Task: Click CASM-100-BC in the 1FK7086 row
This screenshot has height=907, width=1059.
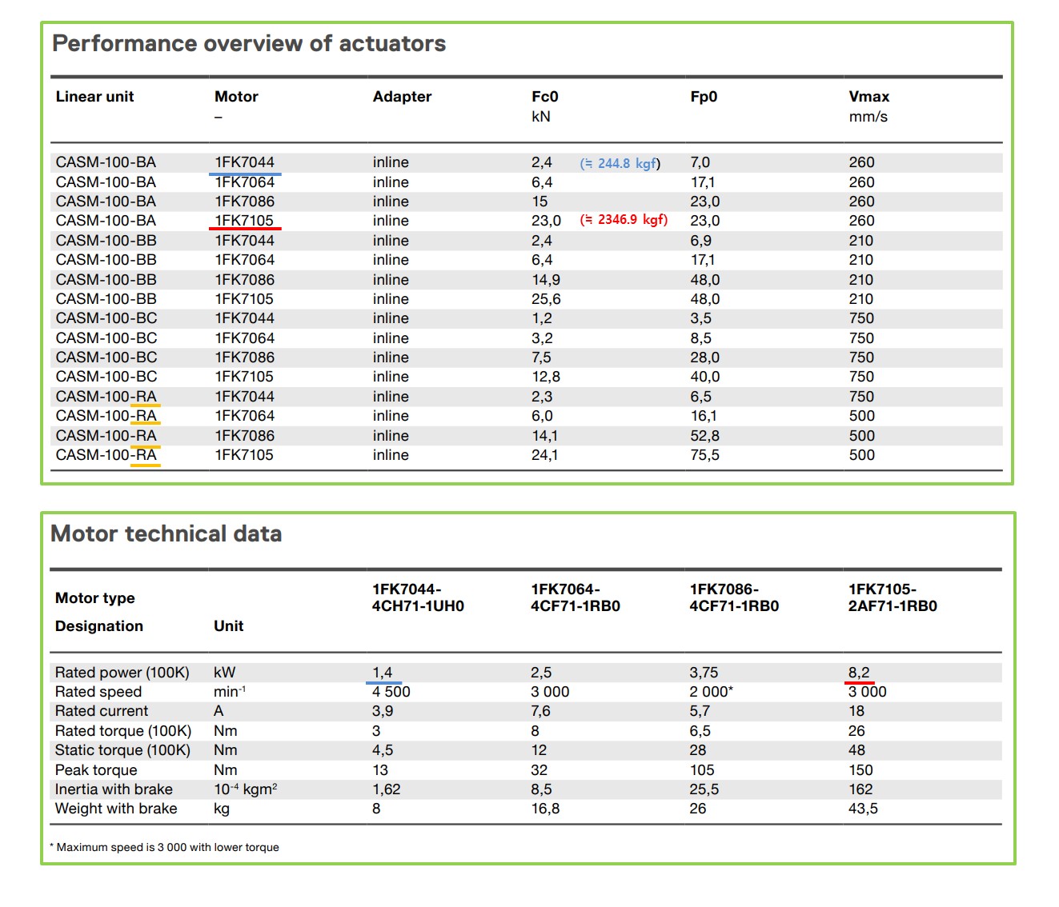Action: click(x=106, y=358)
